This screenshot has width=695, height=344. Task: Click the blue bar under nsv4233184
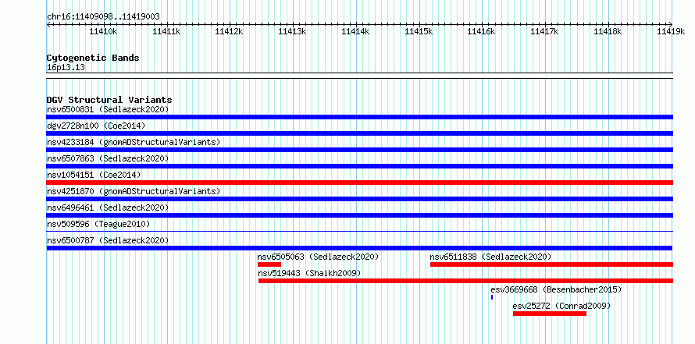(x=360, y=150)
